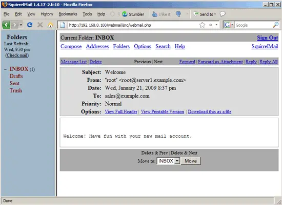Open the Options link
Image resolution: width=282 pixels, height=205 pixels.
[143, 46]
